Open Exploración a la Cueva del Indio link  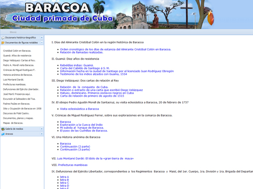click(x=81, y=125)
